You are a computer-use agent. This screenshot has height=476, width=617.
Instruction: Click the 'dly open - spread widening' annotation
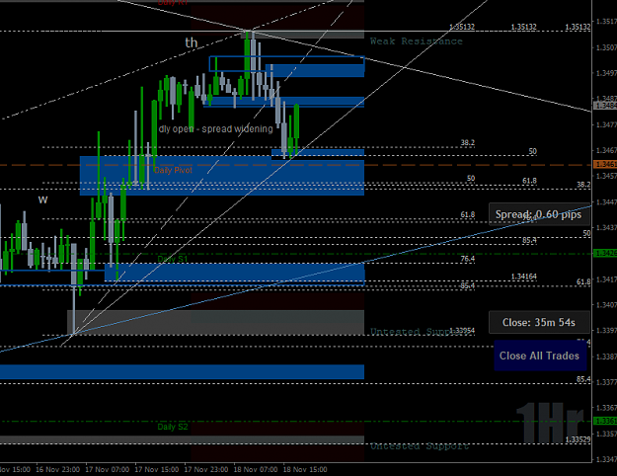point(215,128)
